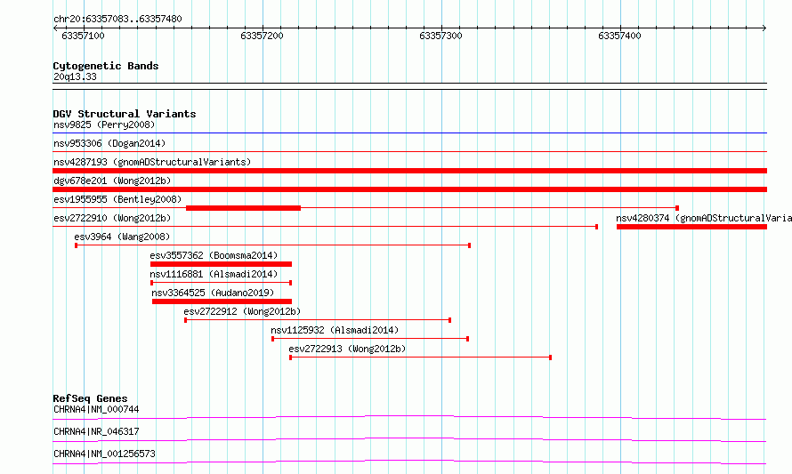Open esv2722913 (Wong2012b) variant label

click(347, 349)
